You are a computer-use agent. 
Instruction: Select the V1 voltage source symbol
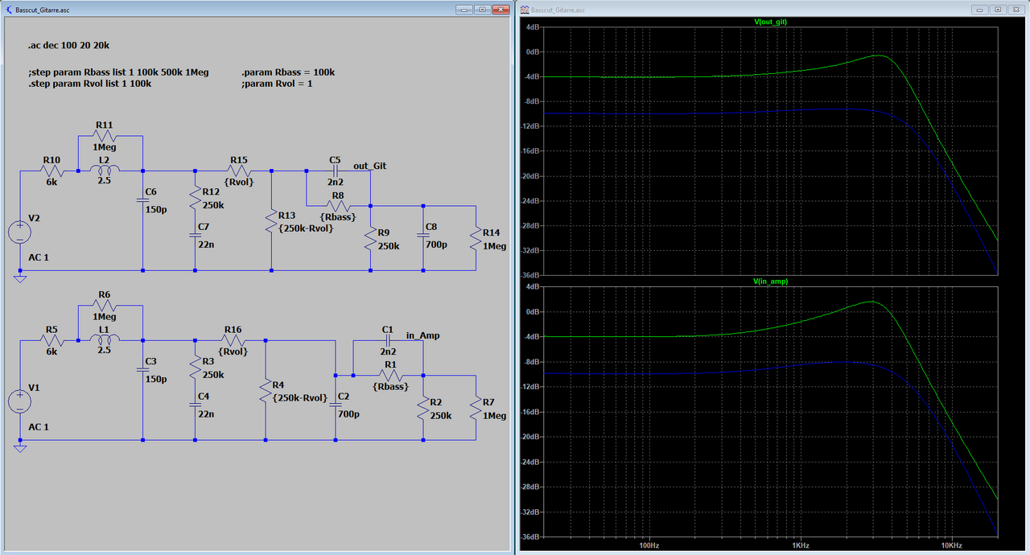(19, 401)
